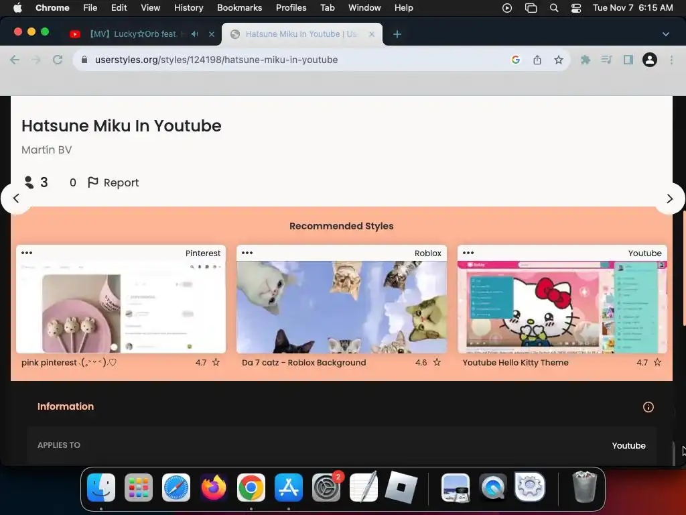This screenshot has height=515, width=686.
Task: Open options dots on Hello Kitty card
Action: [468, 253]
